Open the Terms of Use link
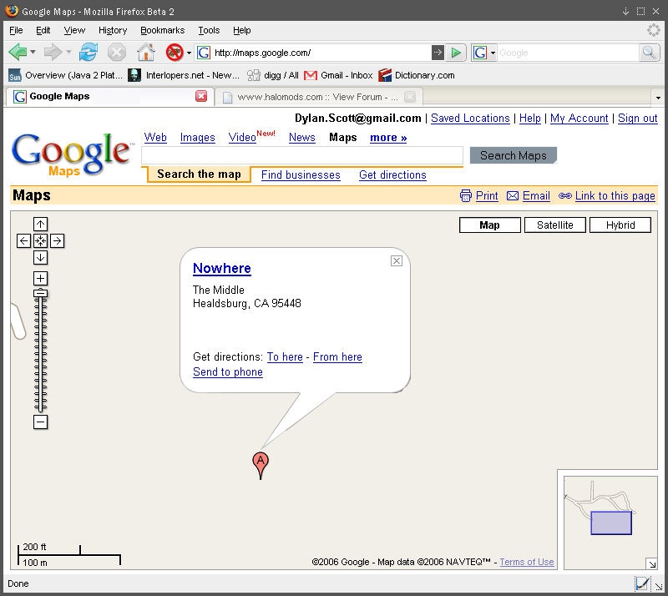The height and width of the screenshot is (596, 668). 527,562
